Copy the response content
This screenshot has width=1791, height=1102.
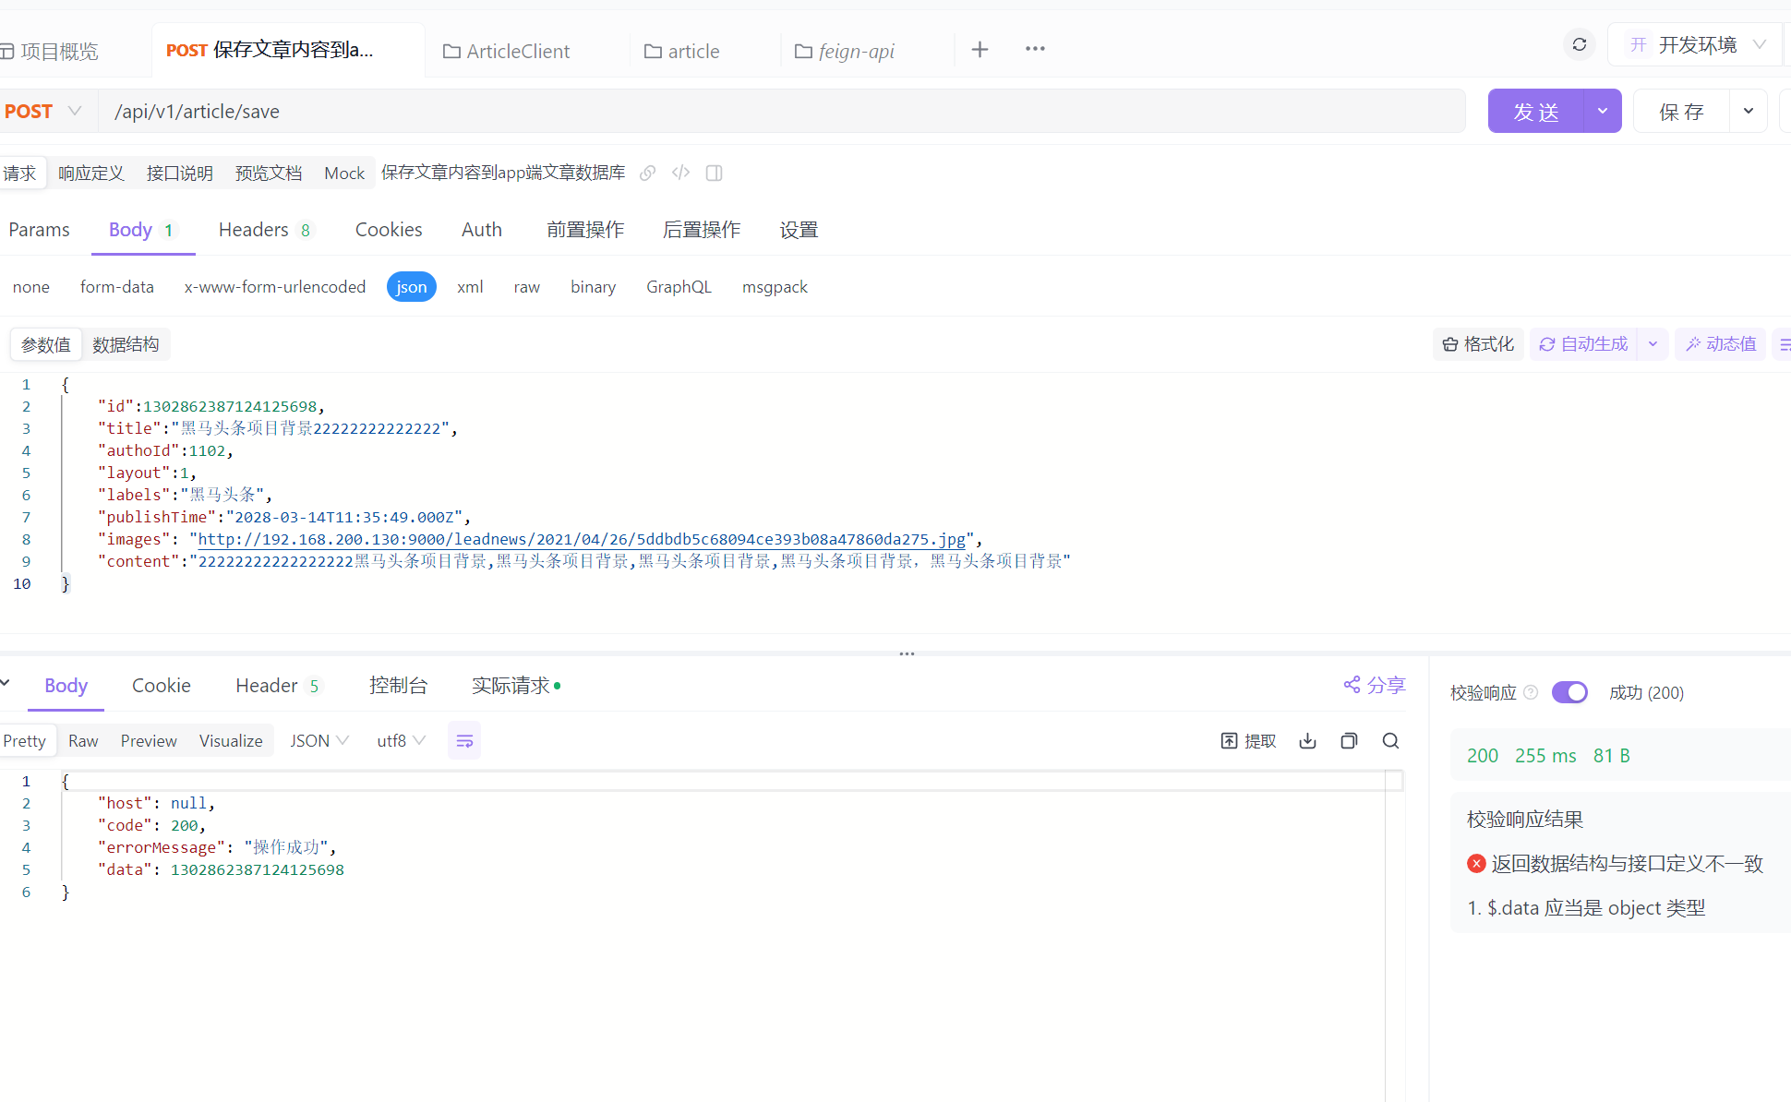pyautogui.click(x=1349, y=741)
